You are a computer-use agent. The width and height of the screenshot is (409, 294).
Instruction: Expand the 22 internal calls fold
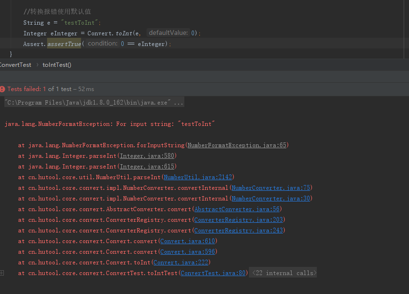point(283,273)
